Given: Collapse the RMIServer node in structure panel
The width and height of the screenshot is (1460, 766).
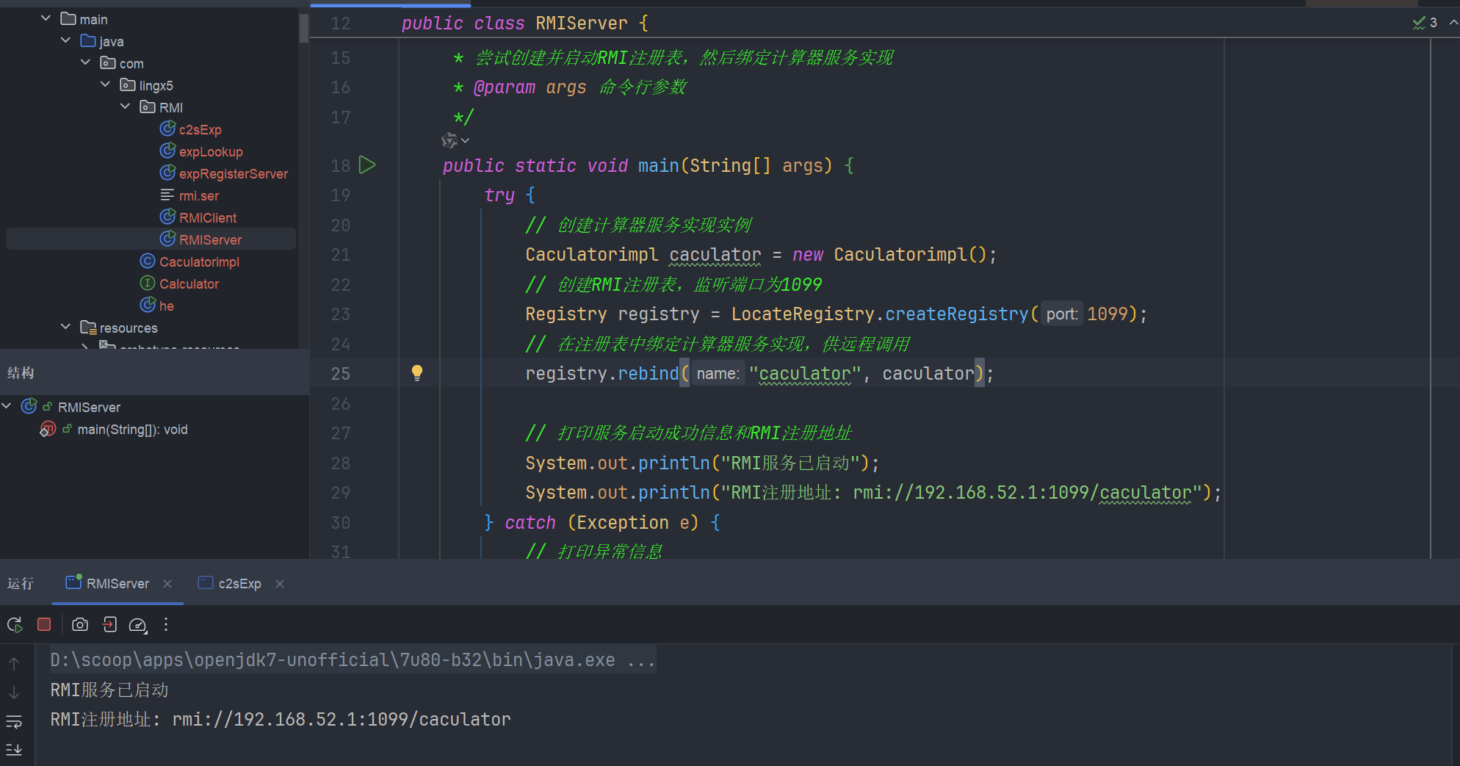Looking at the screenshot, I should 7,406.
